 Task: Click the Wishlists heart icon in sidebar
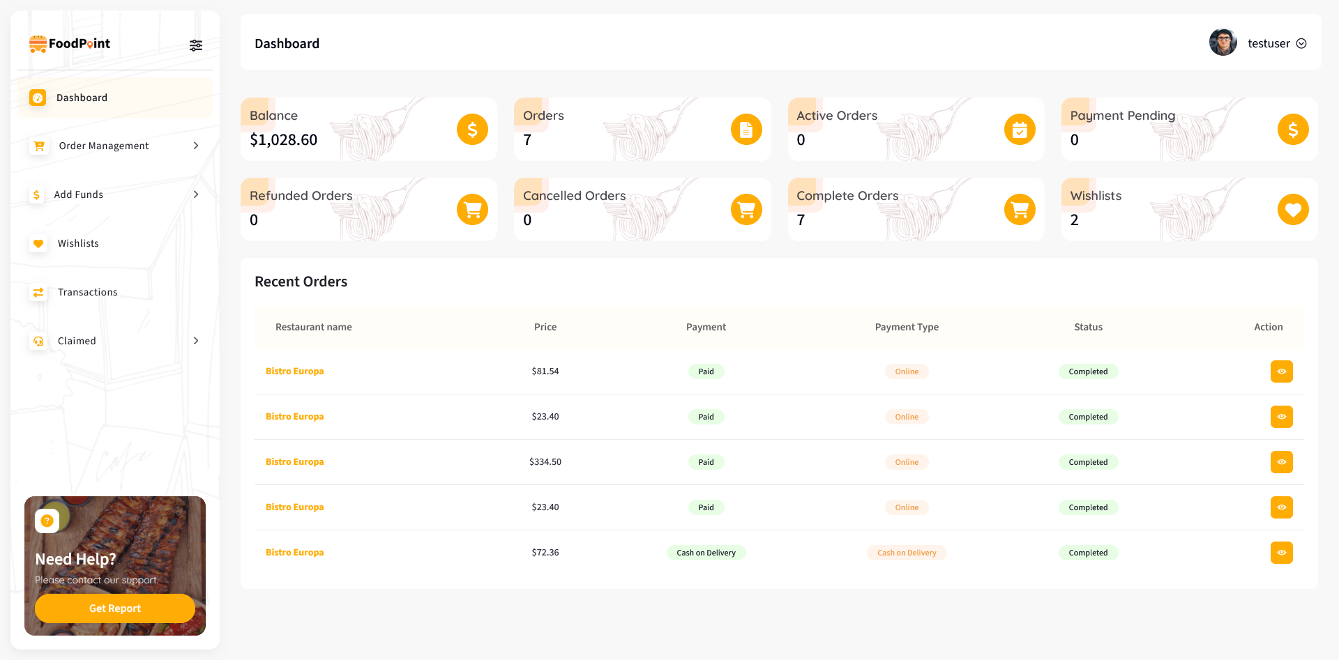(38, 243)
